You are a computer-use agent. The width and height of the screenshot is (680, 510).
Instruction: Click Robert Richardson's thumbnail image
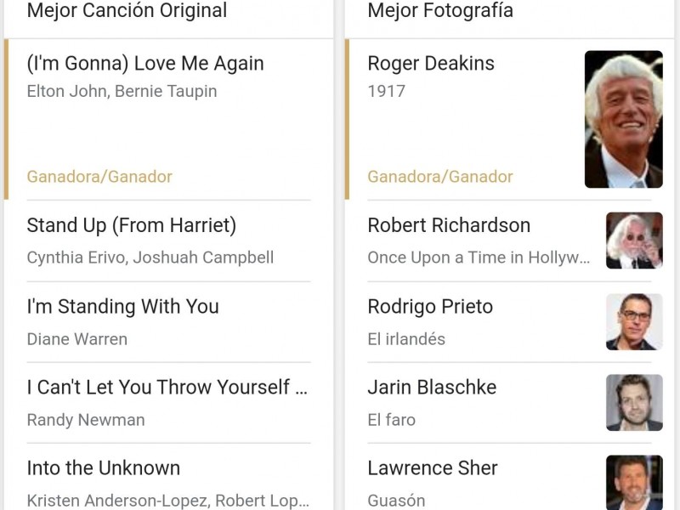[x=634, y=241]
